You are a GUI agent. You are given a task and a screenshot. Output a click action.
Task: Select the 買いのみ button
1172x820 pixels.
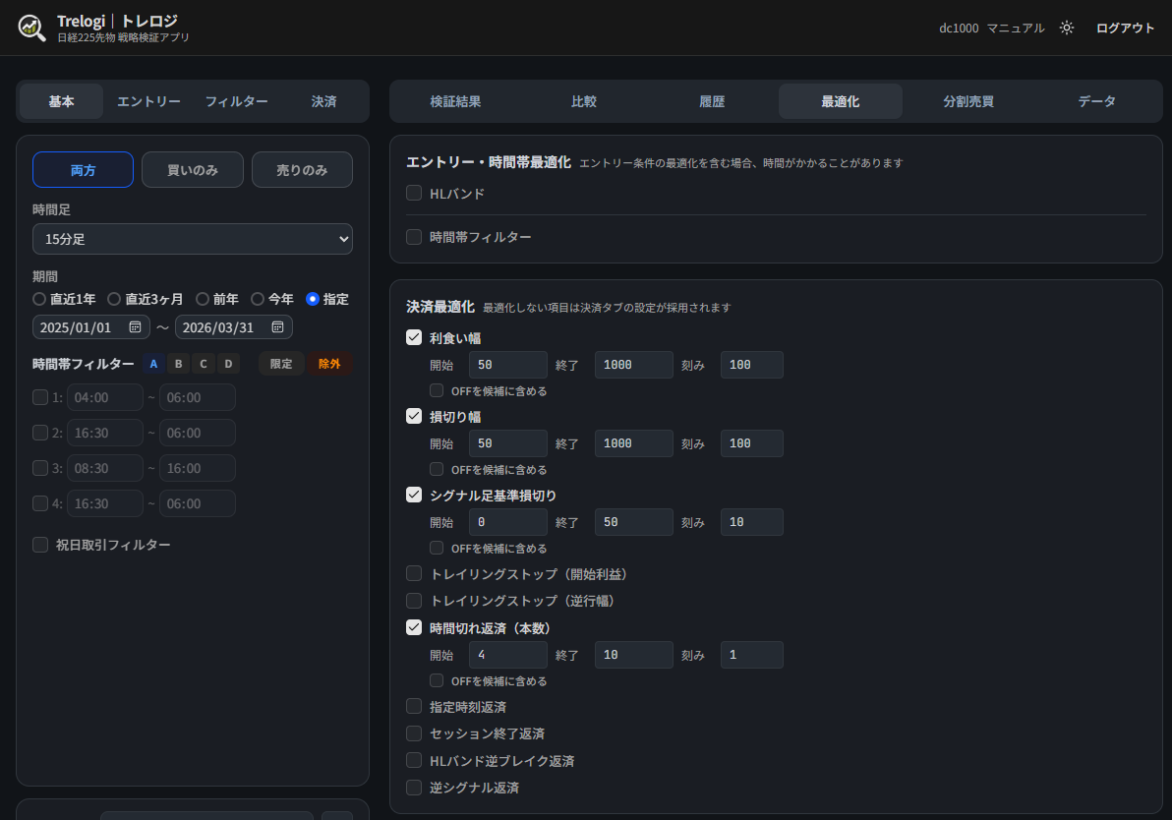tap(192, 170)
